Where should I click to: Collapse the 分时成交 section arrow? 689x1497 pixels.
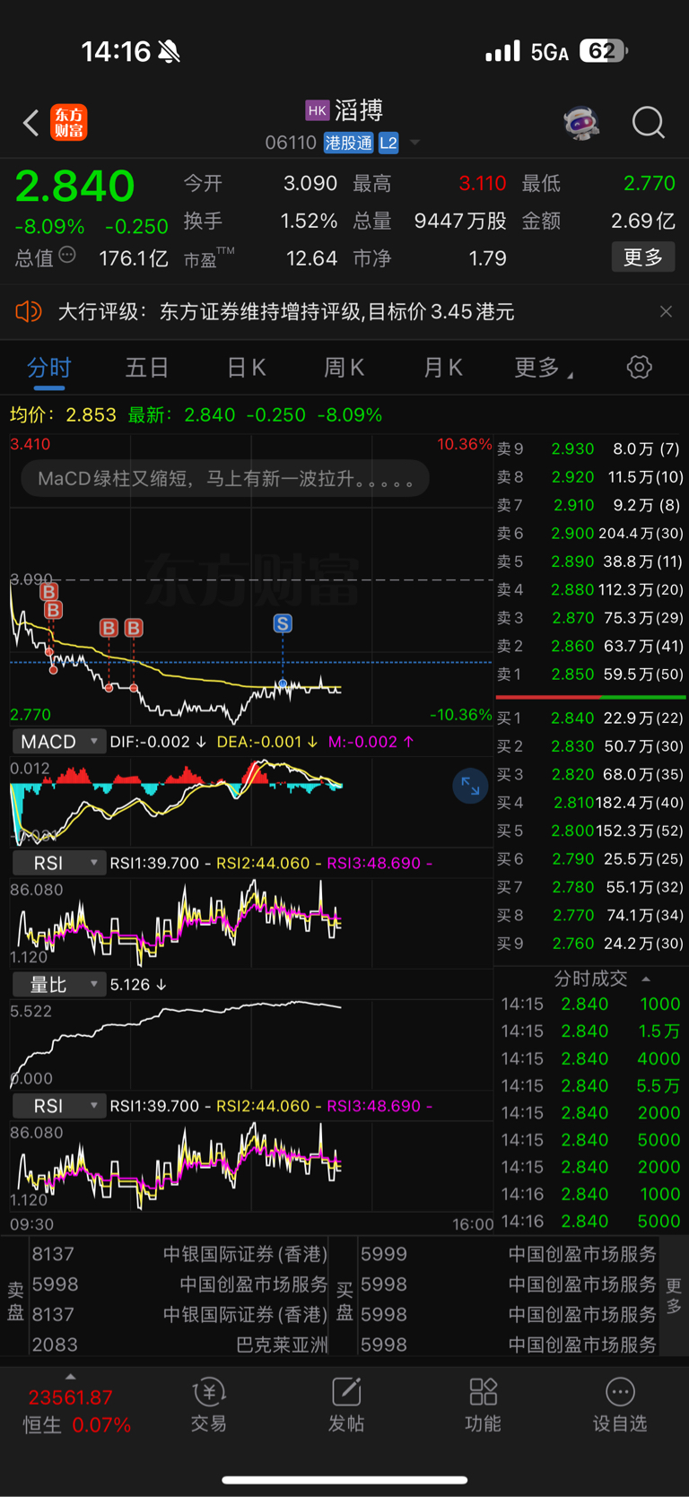646,979
